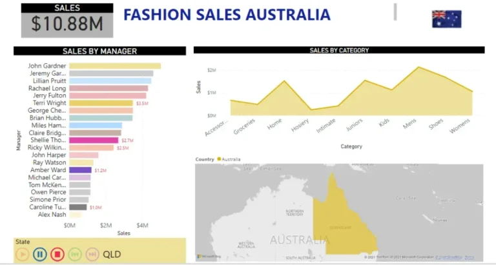Viewport: 496px width, 265px height.
Task: Select the dark gray Caroline Tu... bar
Action: click(77, 207)
